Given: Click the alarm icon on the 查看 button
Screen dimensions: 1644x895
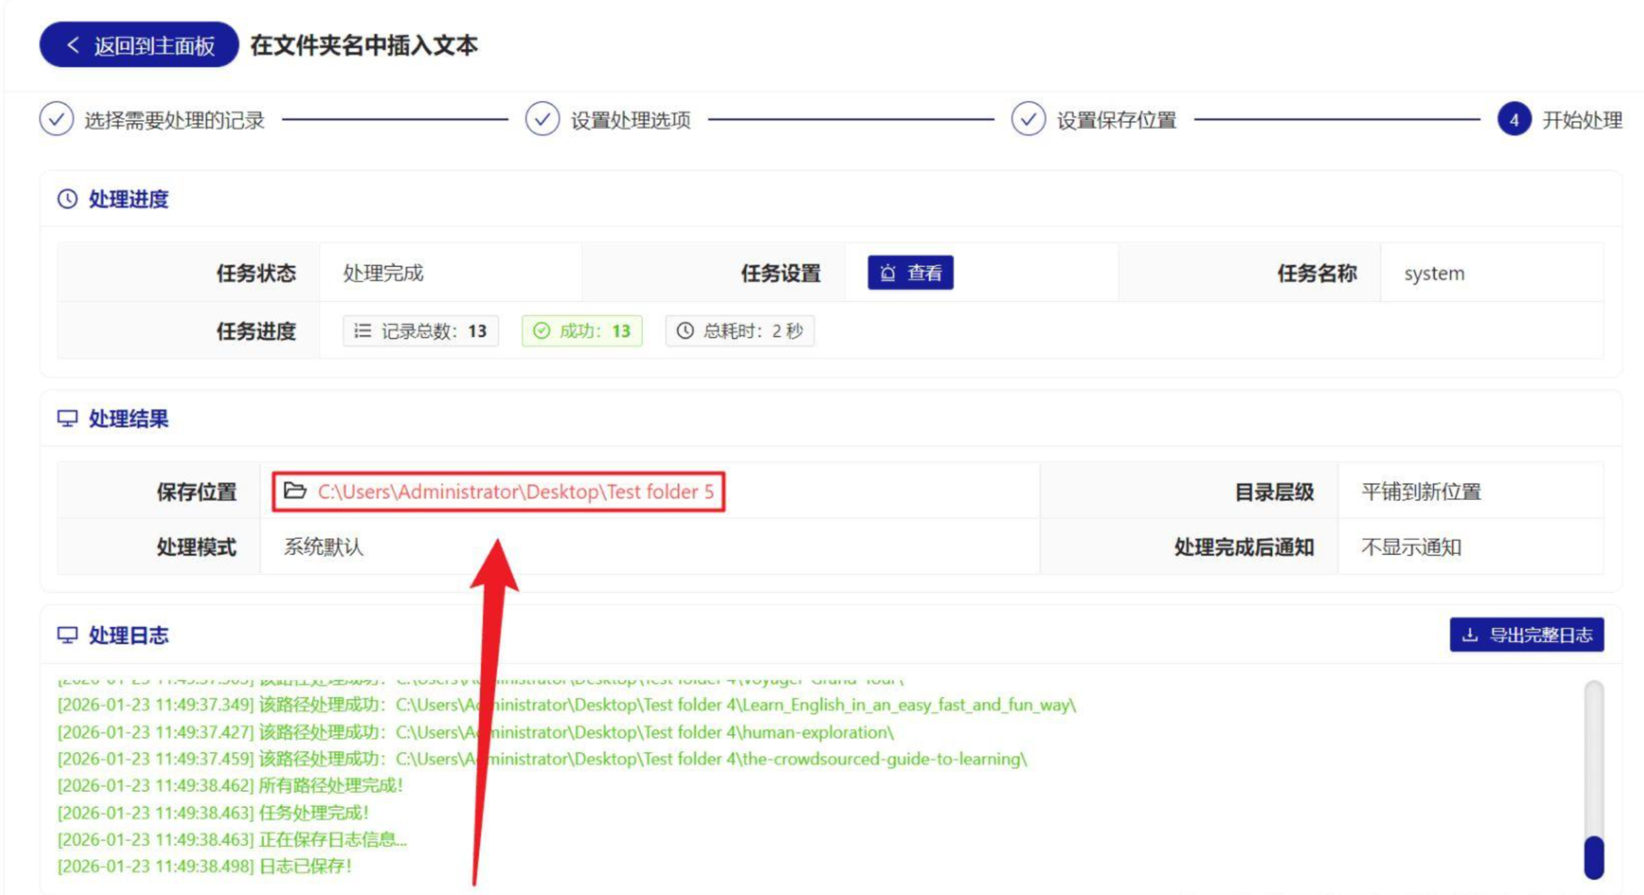Looking at the screenshot, I should point(887,273).
